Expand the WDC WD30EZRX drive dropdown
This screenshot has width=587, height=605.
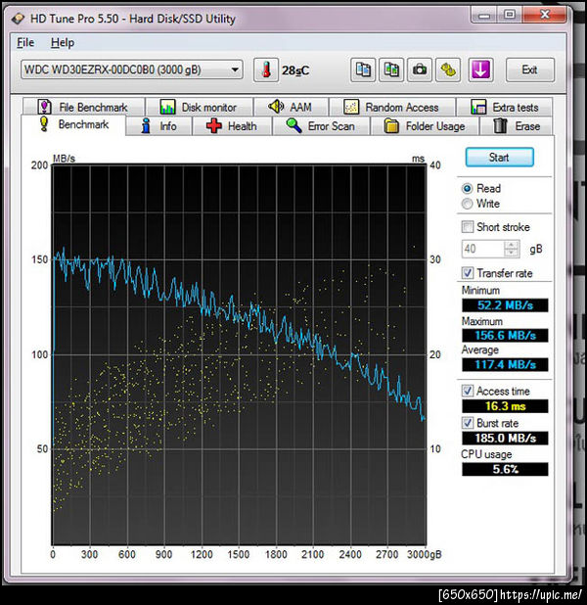click(132, 70)
